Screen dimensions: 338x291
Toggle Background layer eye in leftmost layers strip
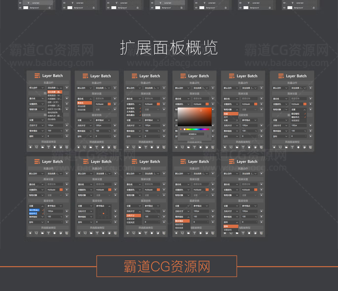(20, 8)
